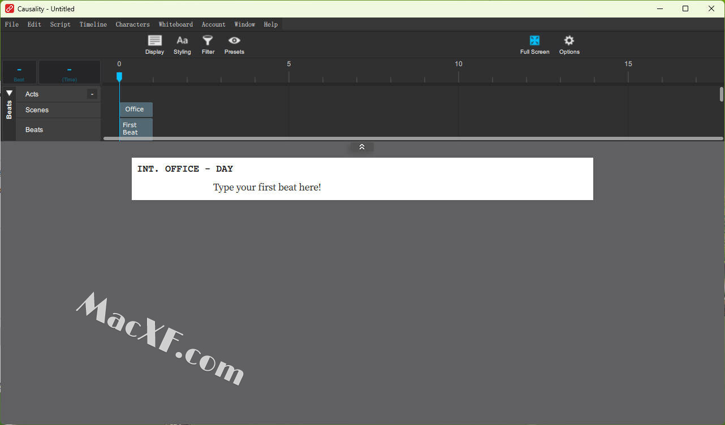The image size is (725, 425).
Task: Open the File menu
Action: pos(12,24)
